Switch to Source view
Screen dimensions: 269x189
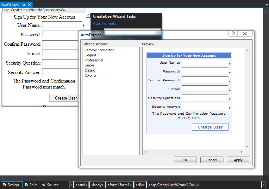tap(51, 185)
